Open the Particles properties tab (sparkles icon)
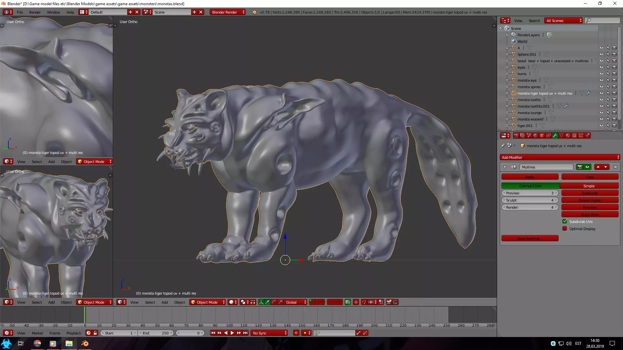The height and width of the screenshot is (350, 623). 581,136
